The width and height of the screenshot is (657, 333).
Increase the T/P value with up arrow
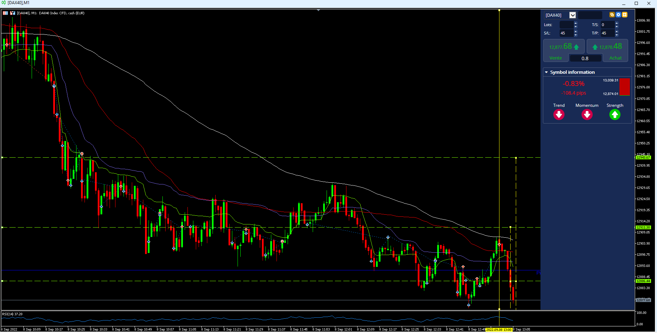pos(617,31)
